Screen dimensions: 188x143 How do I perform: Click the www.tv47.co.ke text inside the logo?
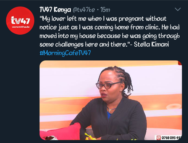(x=21, y=27)
